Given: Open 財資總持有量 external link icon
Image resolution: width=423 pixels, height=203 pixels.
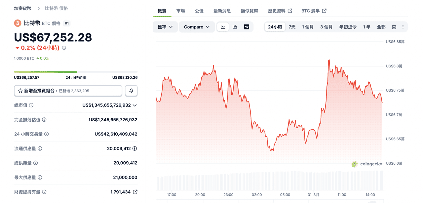Looking at the screenshot, I should pos(135,192).
